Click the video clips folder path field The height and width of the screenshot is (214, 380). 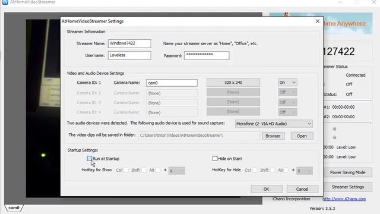(199, 136)
